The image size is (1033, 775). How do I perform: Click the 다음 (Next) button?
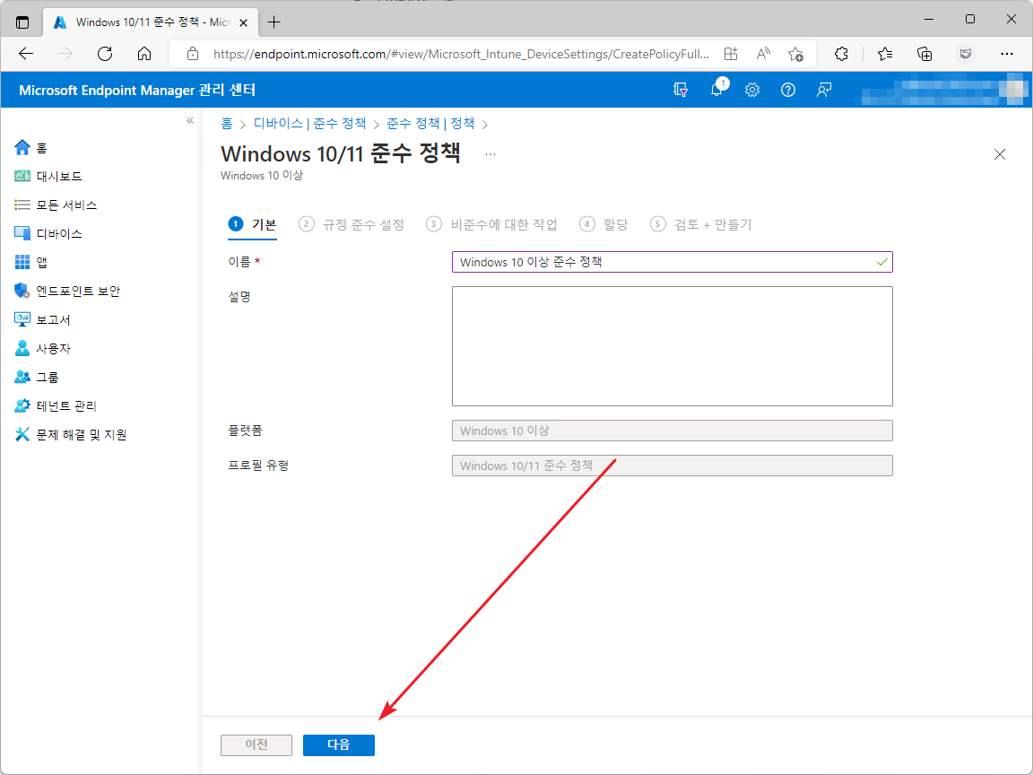pos(339,745)
